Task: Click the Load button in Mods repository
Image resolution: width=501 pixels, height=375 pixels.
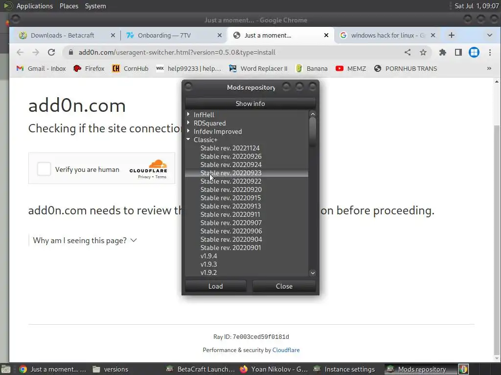Action: (x=216, y=286)
